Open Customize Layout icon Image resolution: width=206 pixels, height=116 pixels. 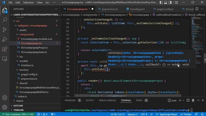pyautogui.click(x=176, y=2)
